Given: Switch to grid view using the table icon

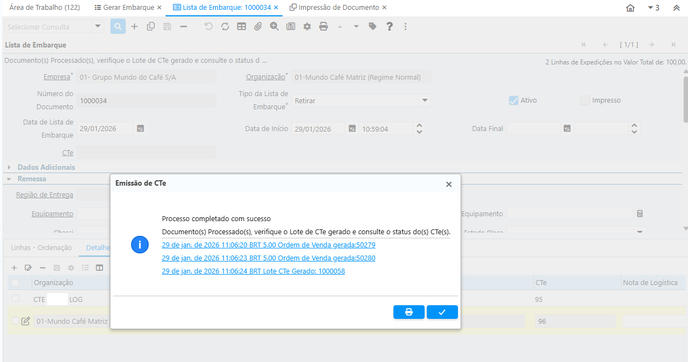Looking at the screenshot, I should 241,26.
